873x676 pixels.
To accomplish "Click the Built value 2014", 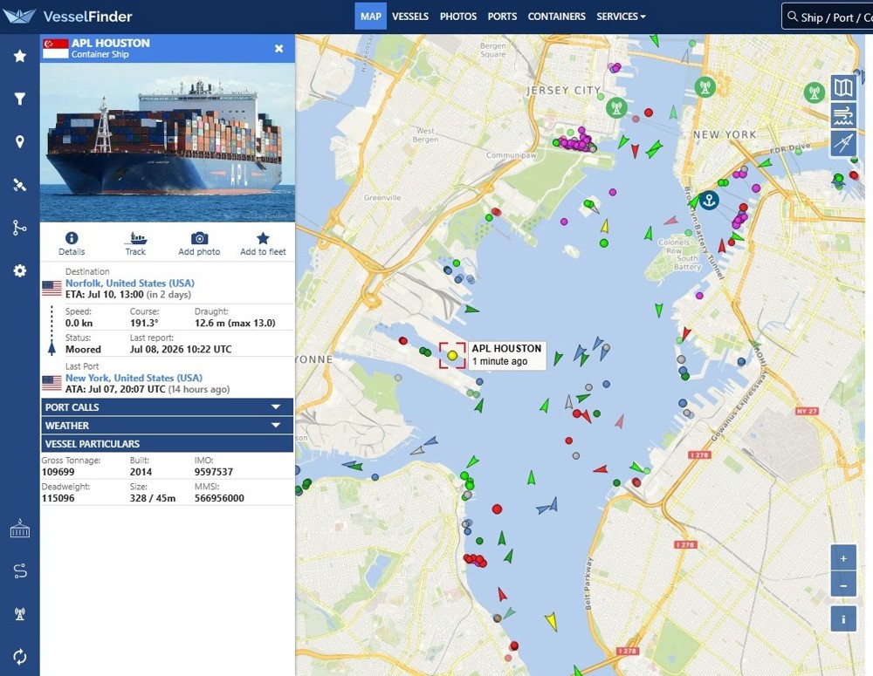I will pos(141,472).
